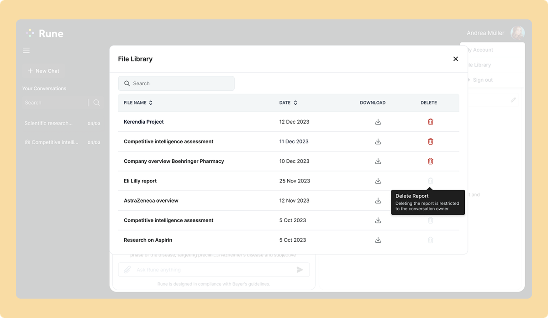This screenshot has height=318, width=548.
Task: Download the Kerendia Project file
Action: point(378,122)
